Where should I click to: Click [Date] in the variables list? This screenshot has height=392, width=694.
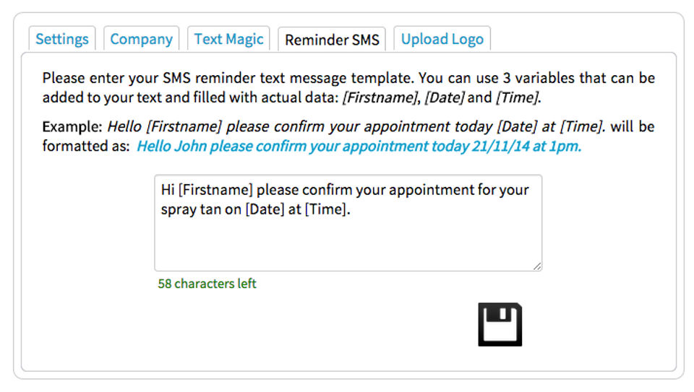pos(442,97)
